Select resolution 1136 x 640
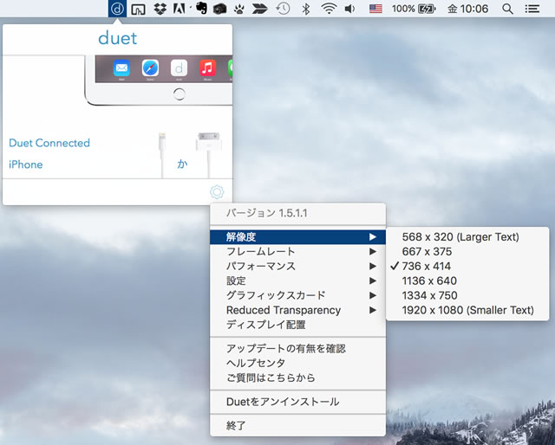 pyautogui.click(x=467, y=281)
